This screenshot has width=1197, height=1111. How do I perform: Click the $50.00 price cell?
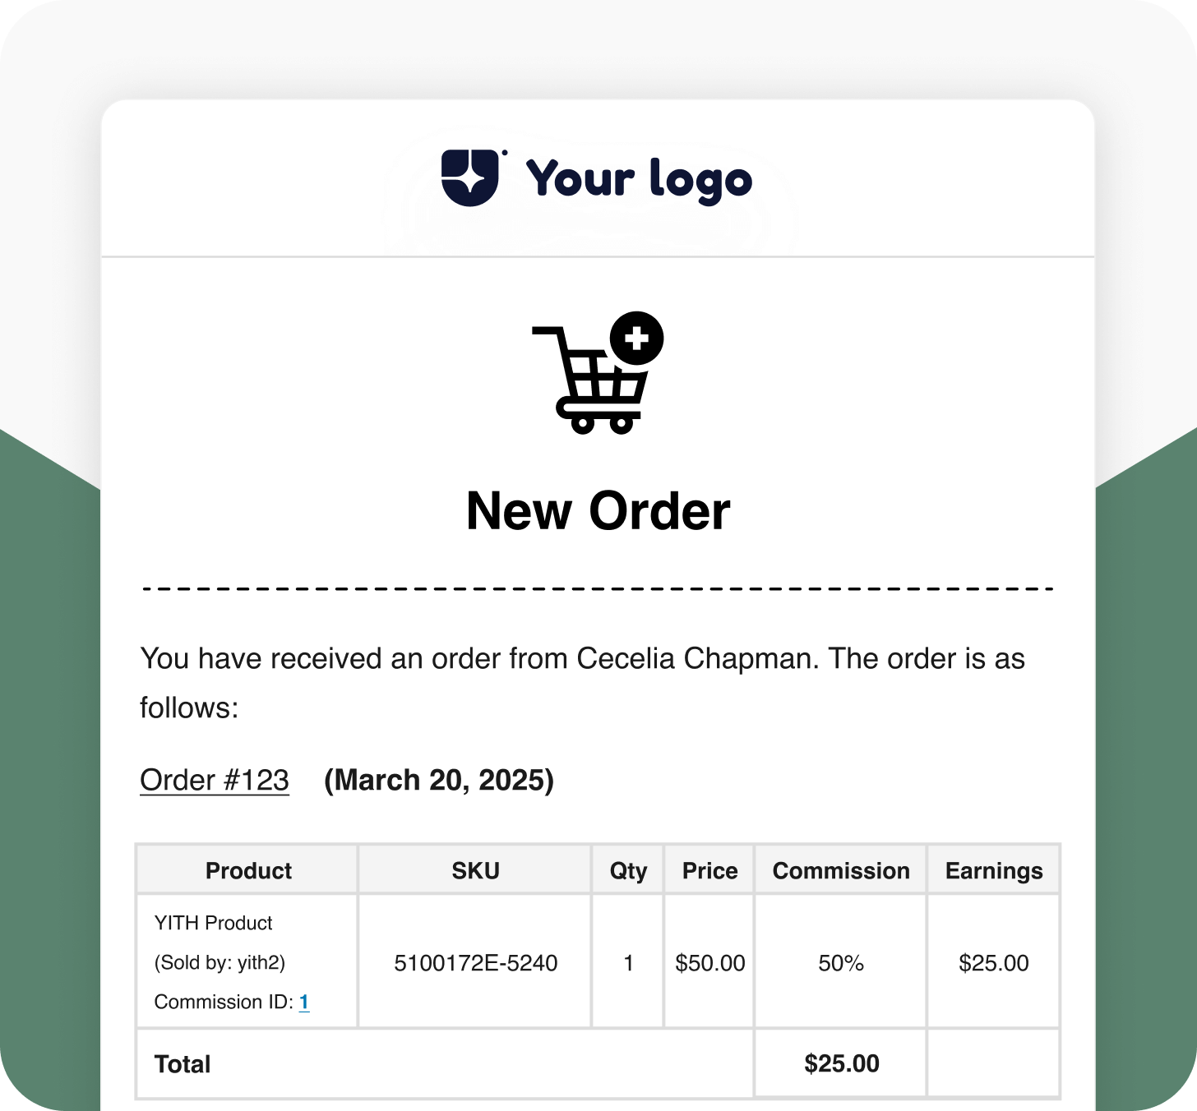click(x=709, y=962)
